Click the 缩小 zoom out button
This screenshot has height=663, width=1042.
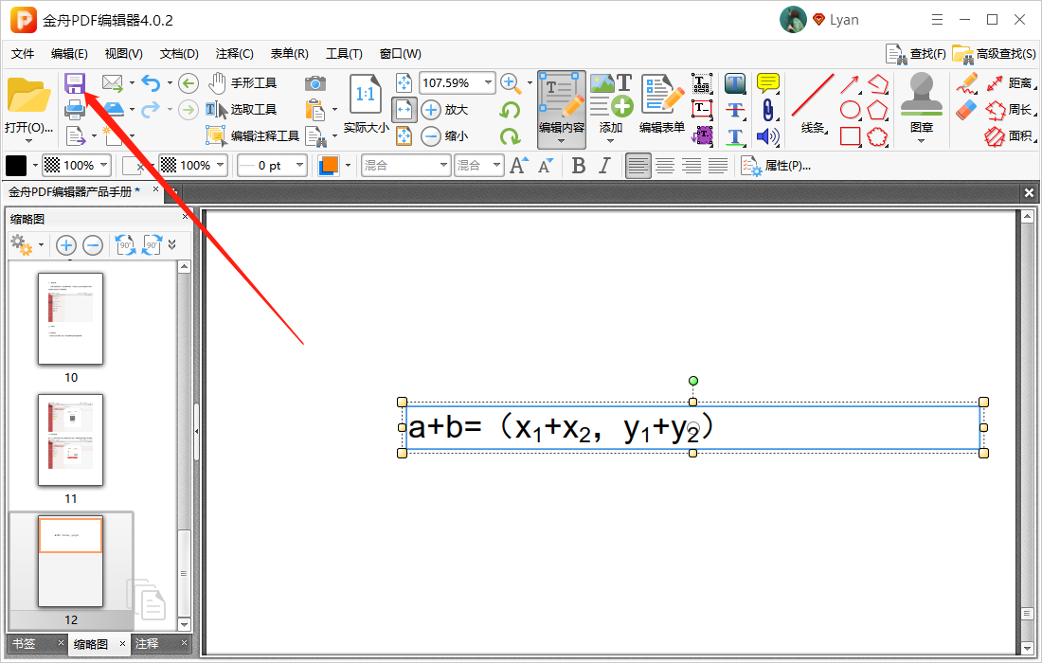tap(445, 136)
